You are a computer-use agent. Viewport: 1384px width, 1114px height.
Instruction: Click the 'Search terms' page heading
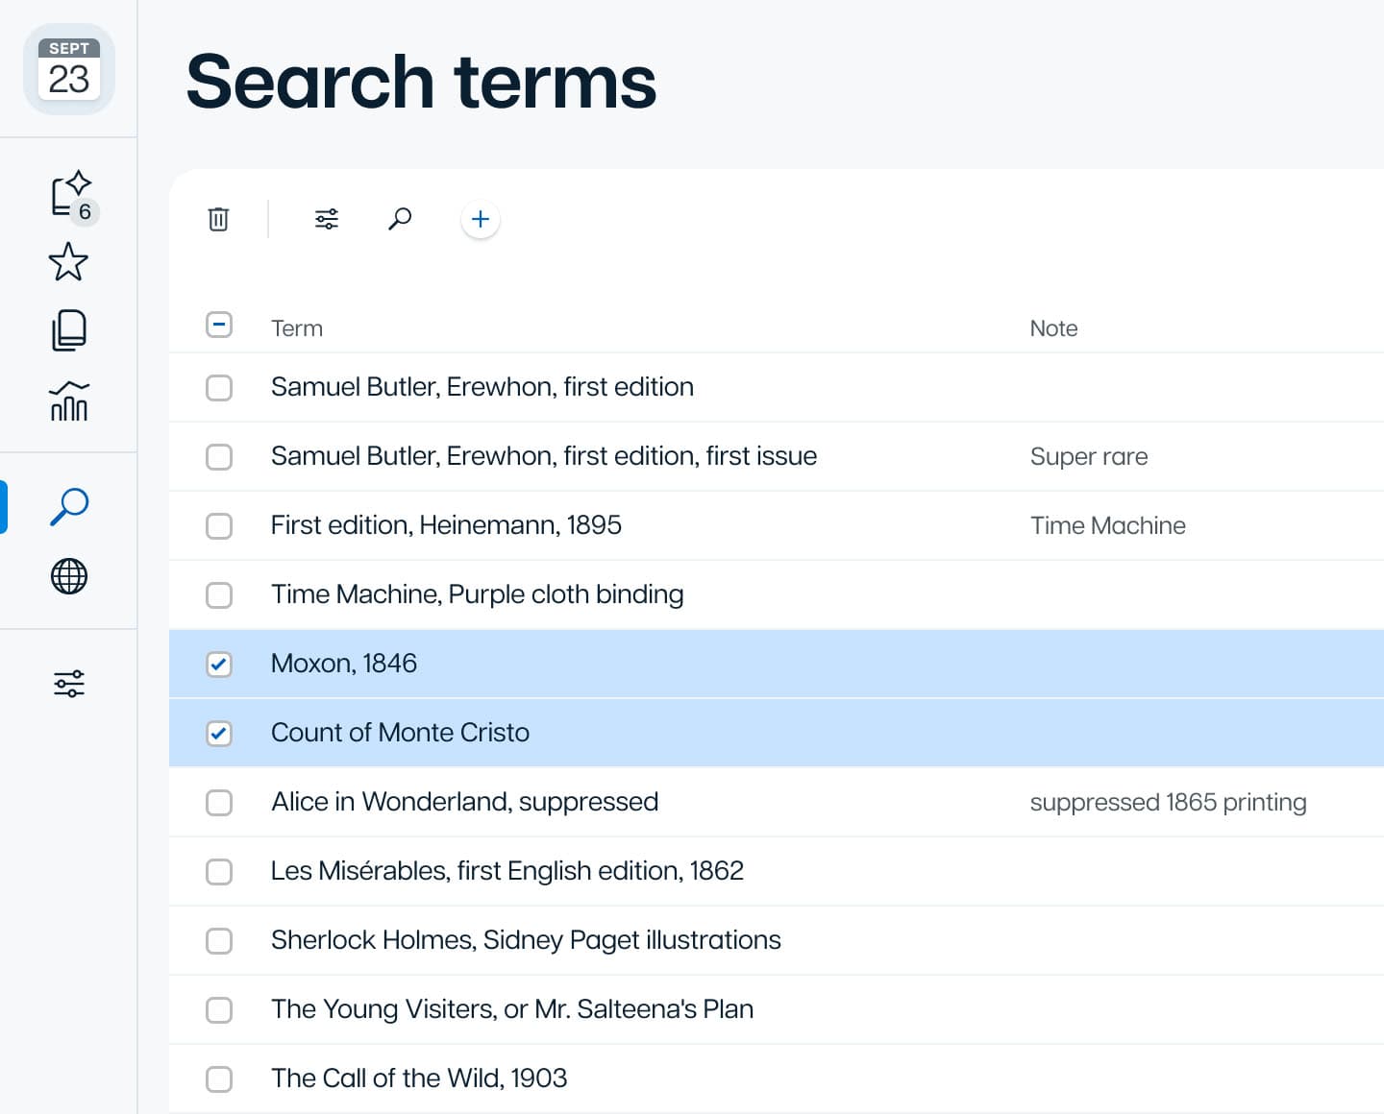click(421, 82)
